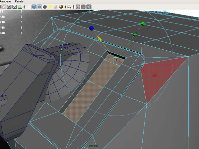Enable use all lights yellow light icon
The image size is (199, 149).
pyautogui.click(x=50, y=7)
